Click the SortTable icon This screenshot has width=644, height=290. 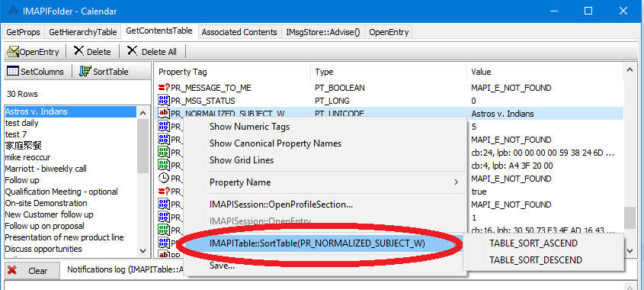pos(85,72)
